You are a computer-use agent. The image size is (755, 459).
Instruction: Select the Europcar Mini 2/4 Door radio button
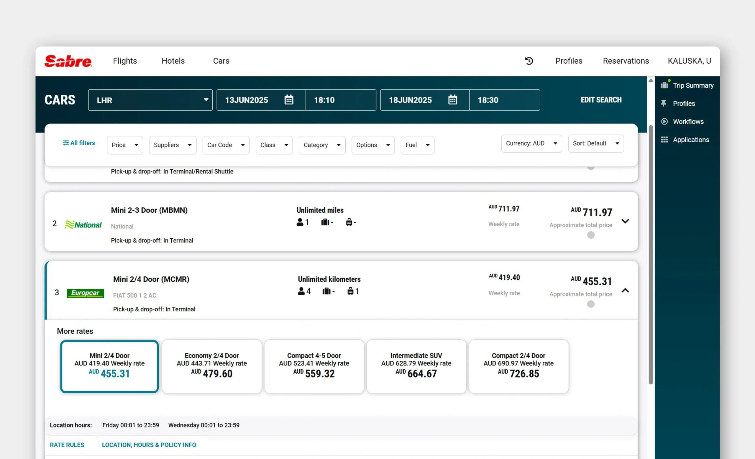591,304
